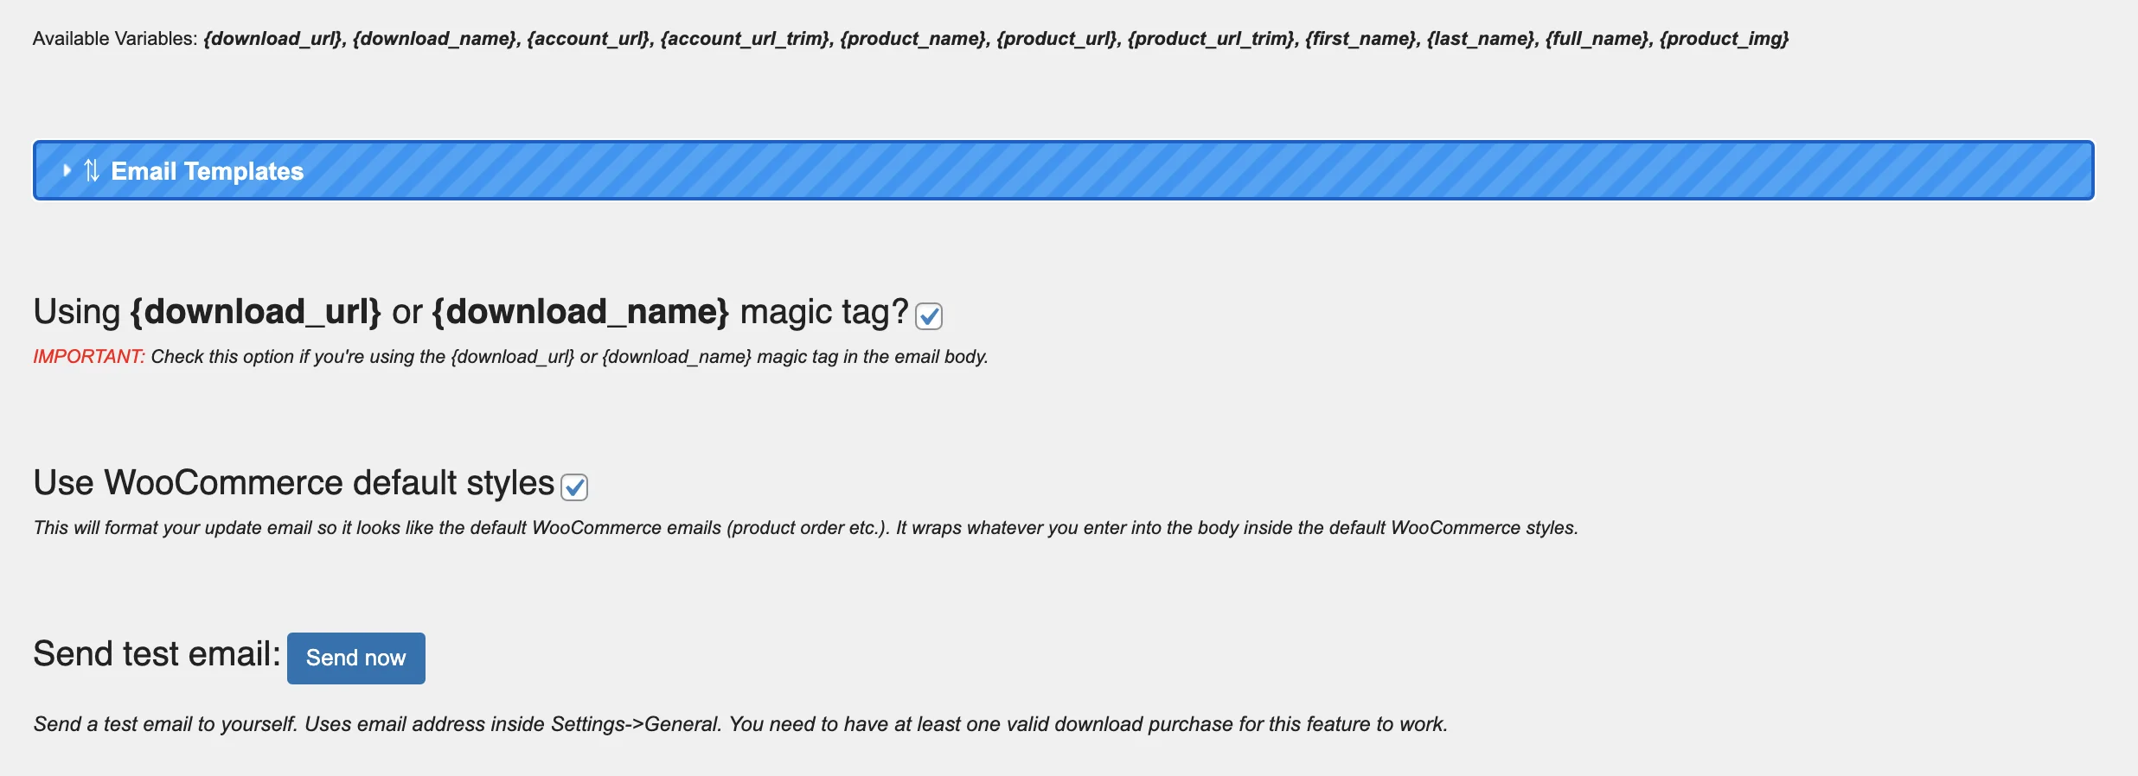The width and height of the screenshot is (2138, 776).
Task: Click {download_url} in the Available Variables list
Action: pyautogui.click(x=272, y=39)
